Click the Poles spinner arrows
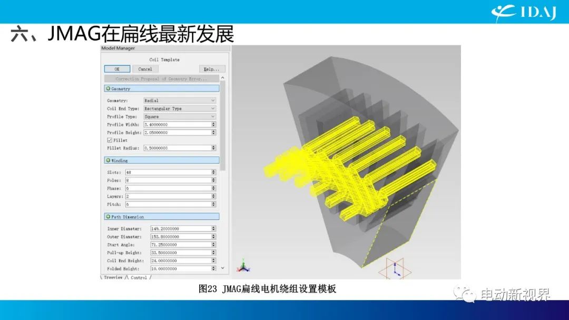Image resolution: width=569 pixels, height=320 pixels. 213,180
